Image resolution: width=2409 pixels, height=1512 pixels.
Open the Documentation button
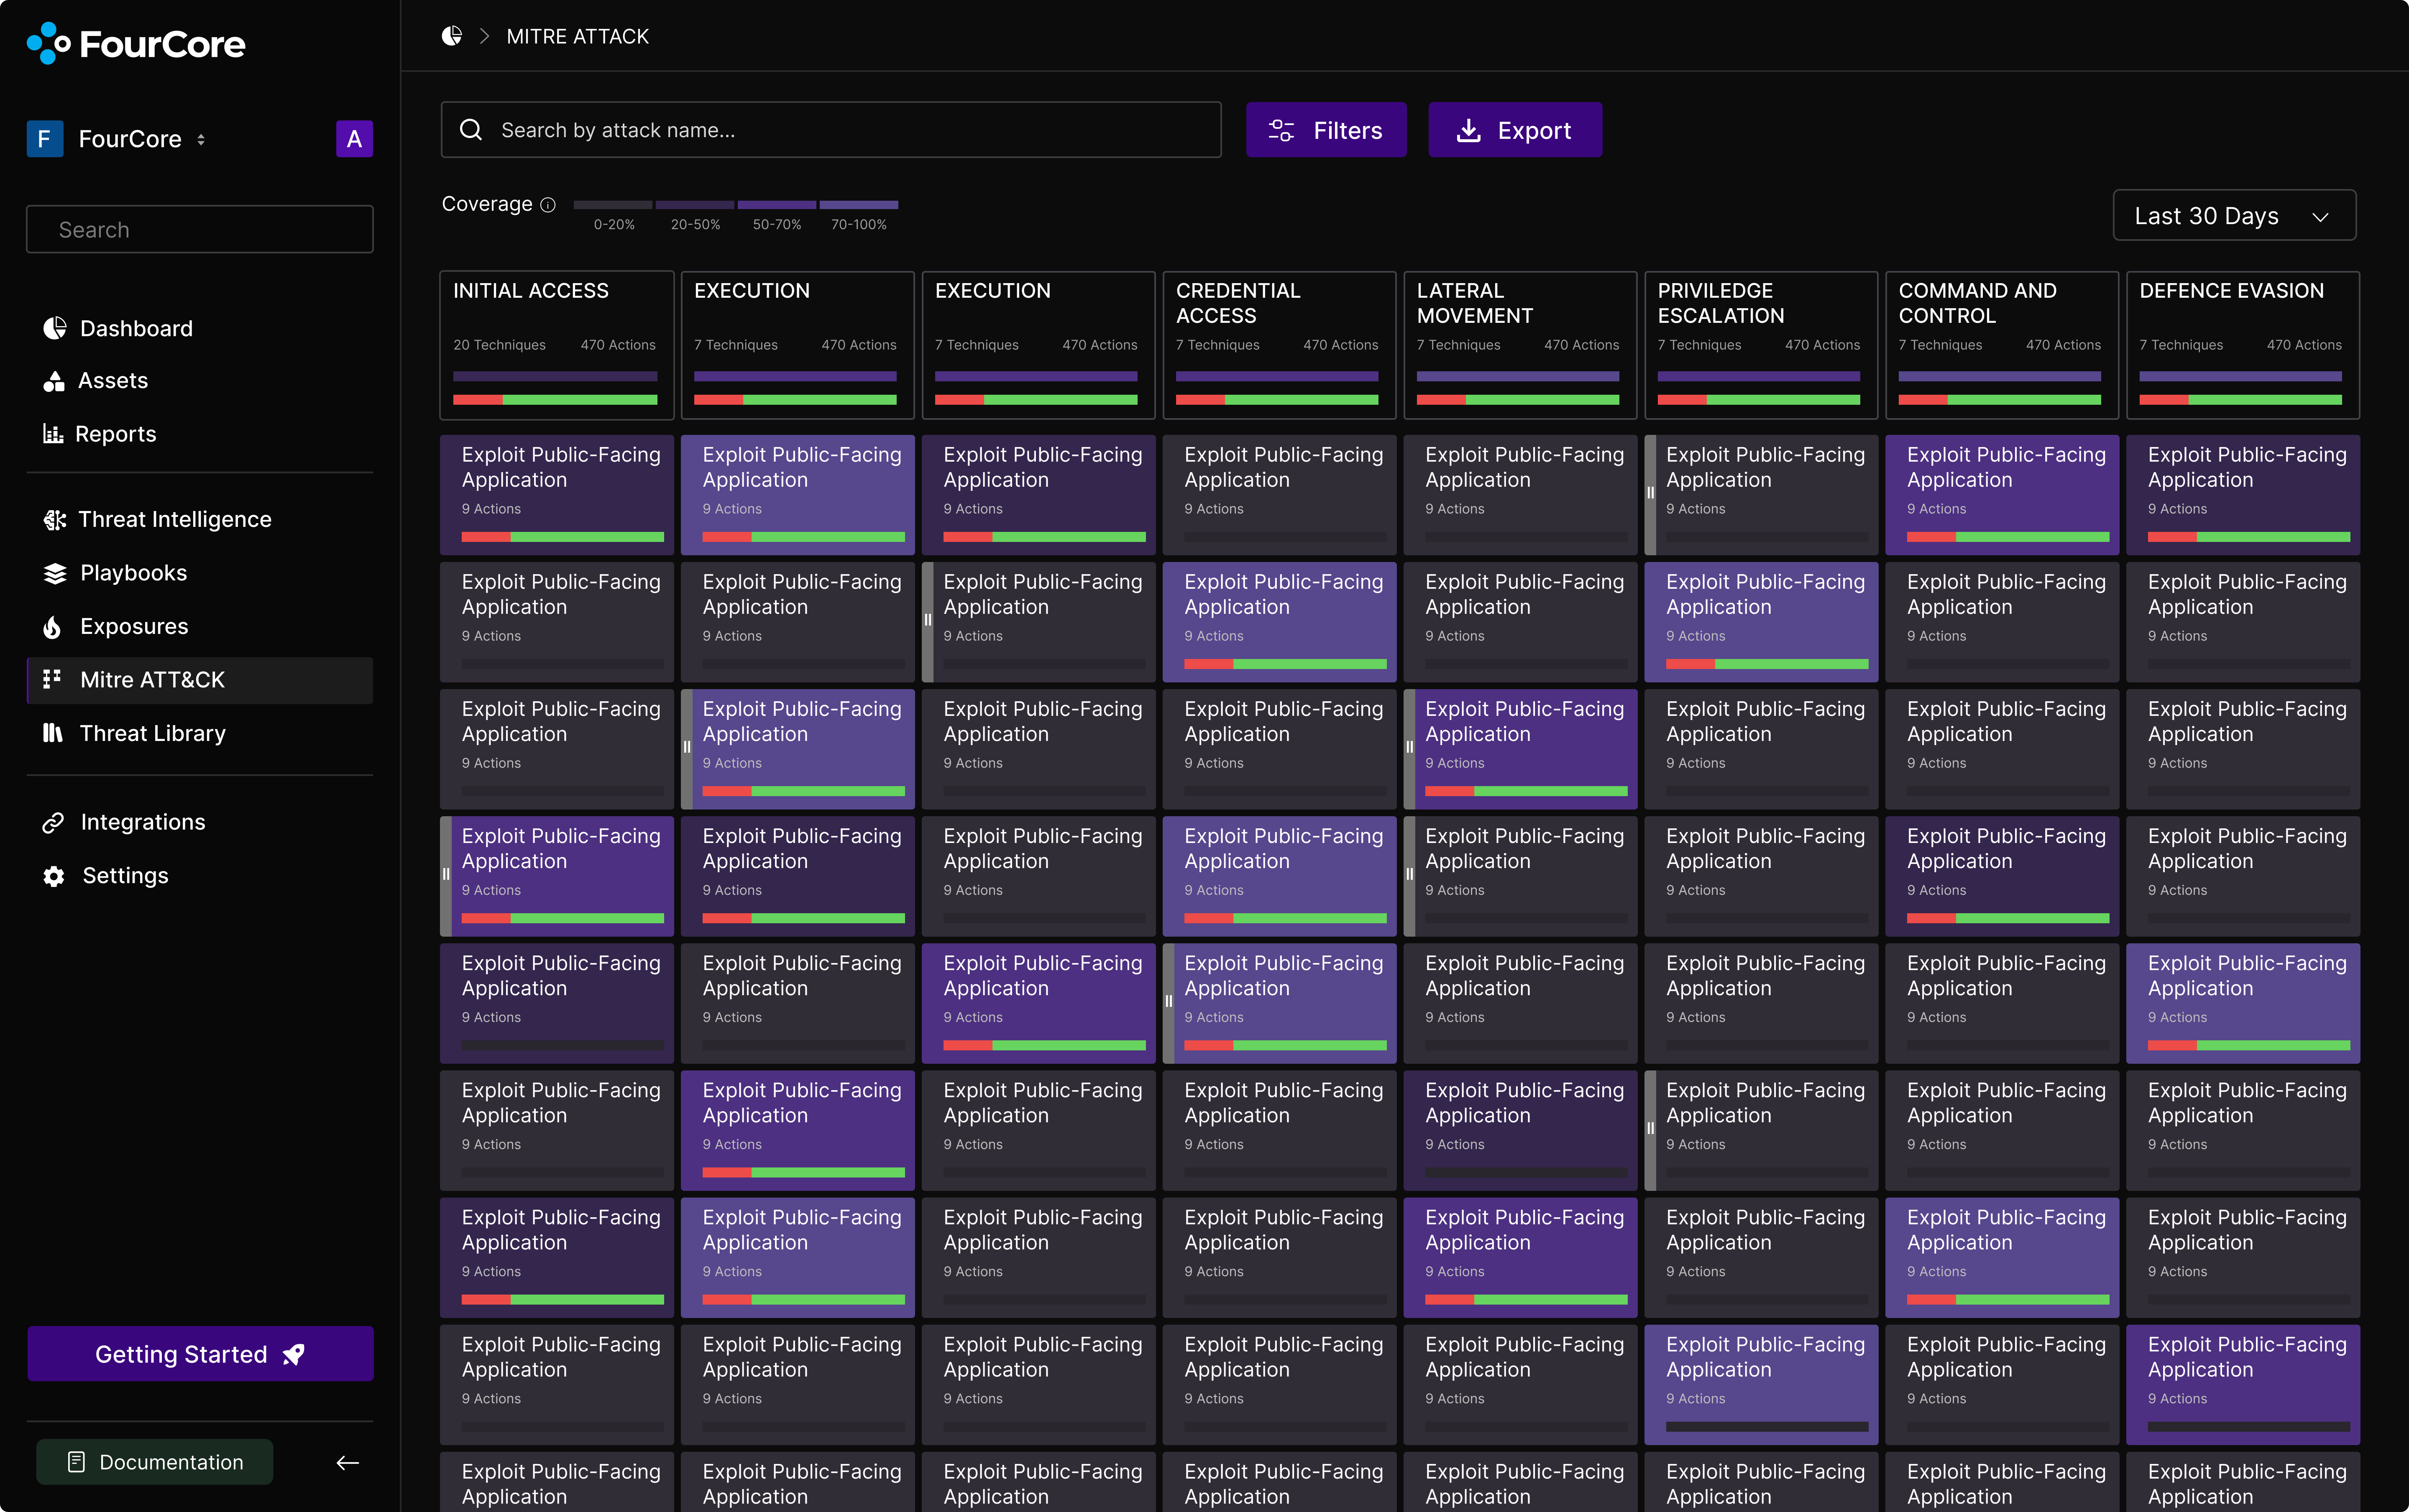pos(155,1462)
